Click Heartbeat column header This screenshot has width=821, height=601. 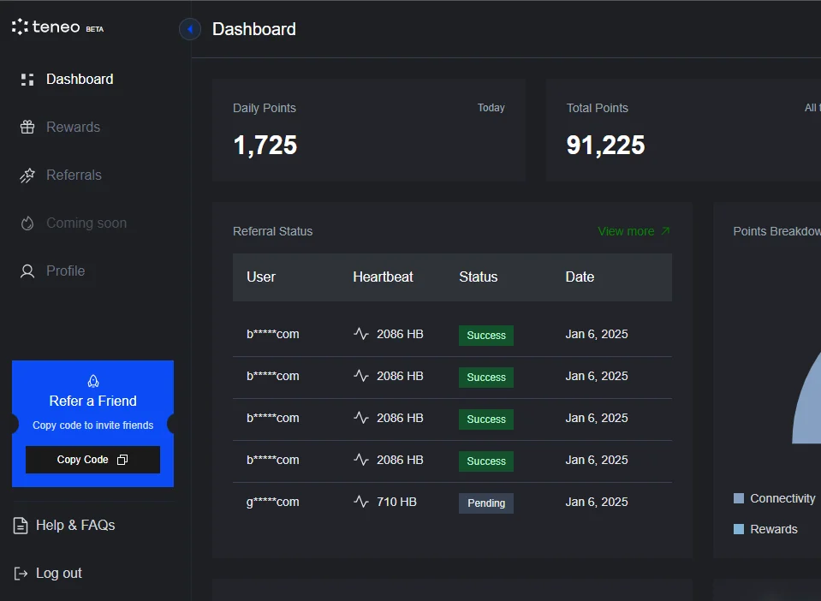[x=383, y=277]
